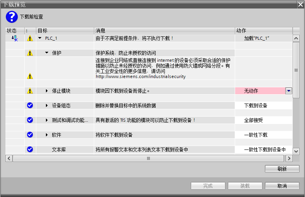Click message 模块因下载到设备而停止
305x197 pixels.
[x=122, y=91]
